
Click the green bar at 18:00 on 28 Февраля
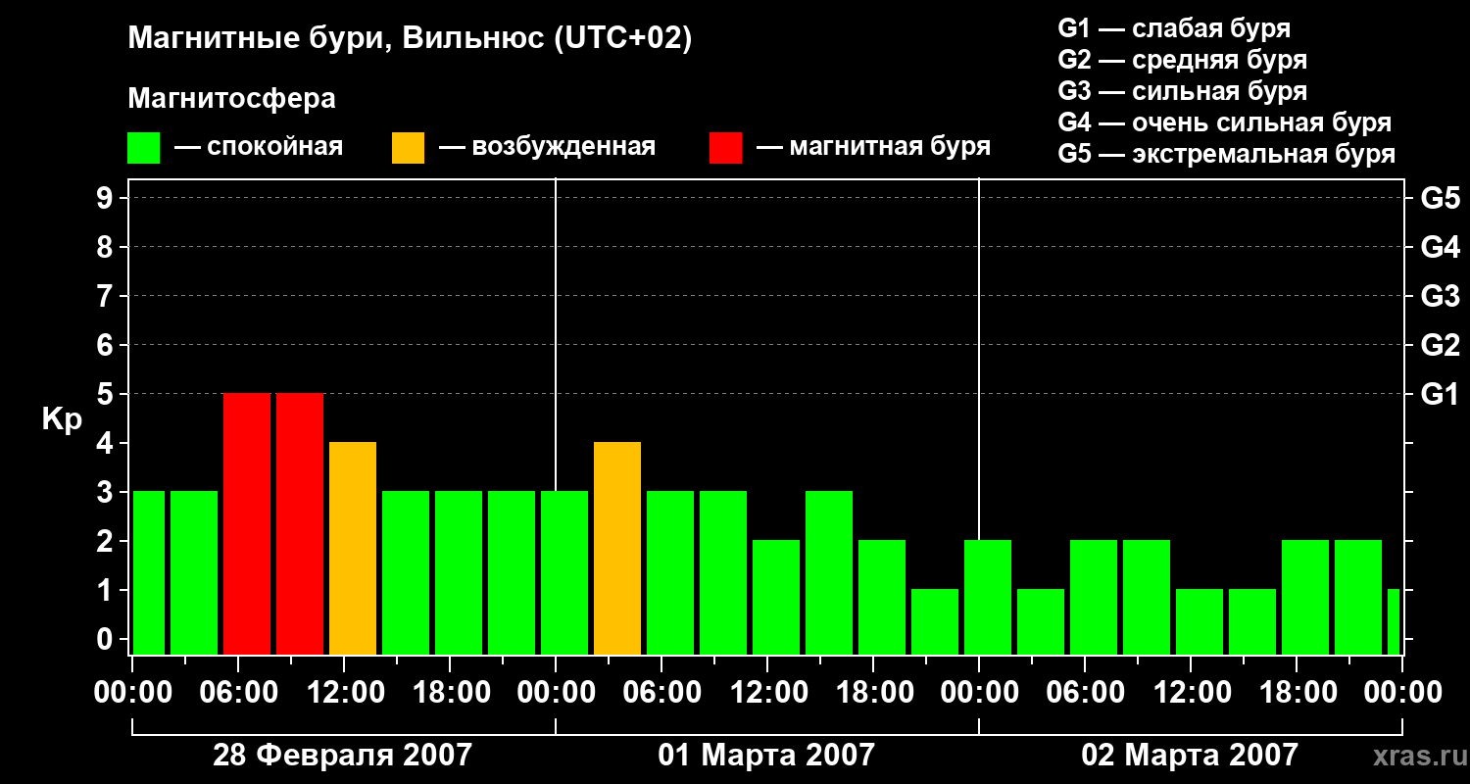point(459,573)
